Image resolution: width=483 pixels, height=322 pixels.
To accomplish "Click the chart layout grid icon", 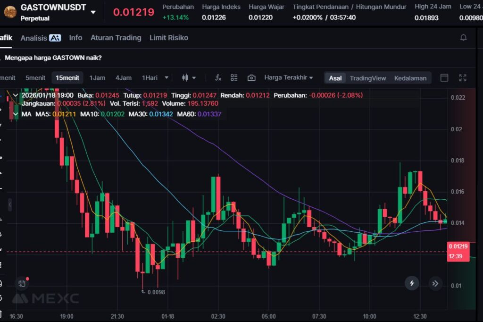I will (x=234, y=78).
